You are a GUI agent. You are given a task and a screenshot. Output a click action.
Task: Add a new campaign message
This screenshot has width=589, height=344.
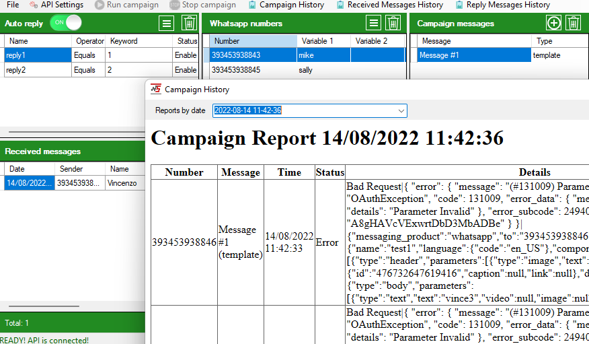point(553,24)
